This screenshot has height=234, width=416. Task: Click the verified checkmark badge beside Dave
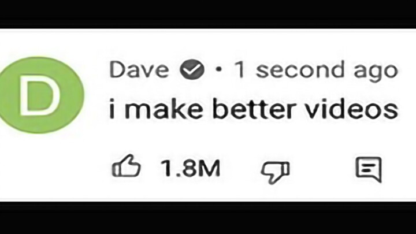pyautogui.click(x=192, y=69)
